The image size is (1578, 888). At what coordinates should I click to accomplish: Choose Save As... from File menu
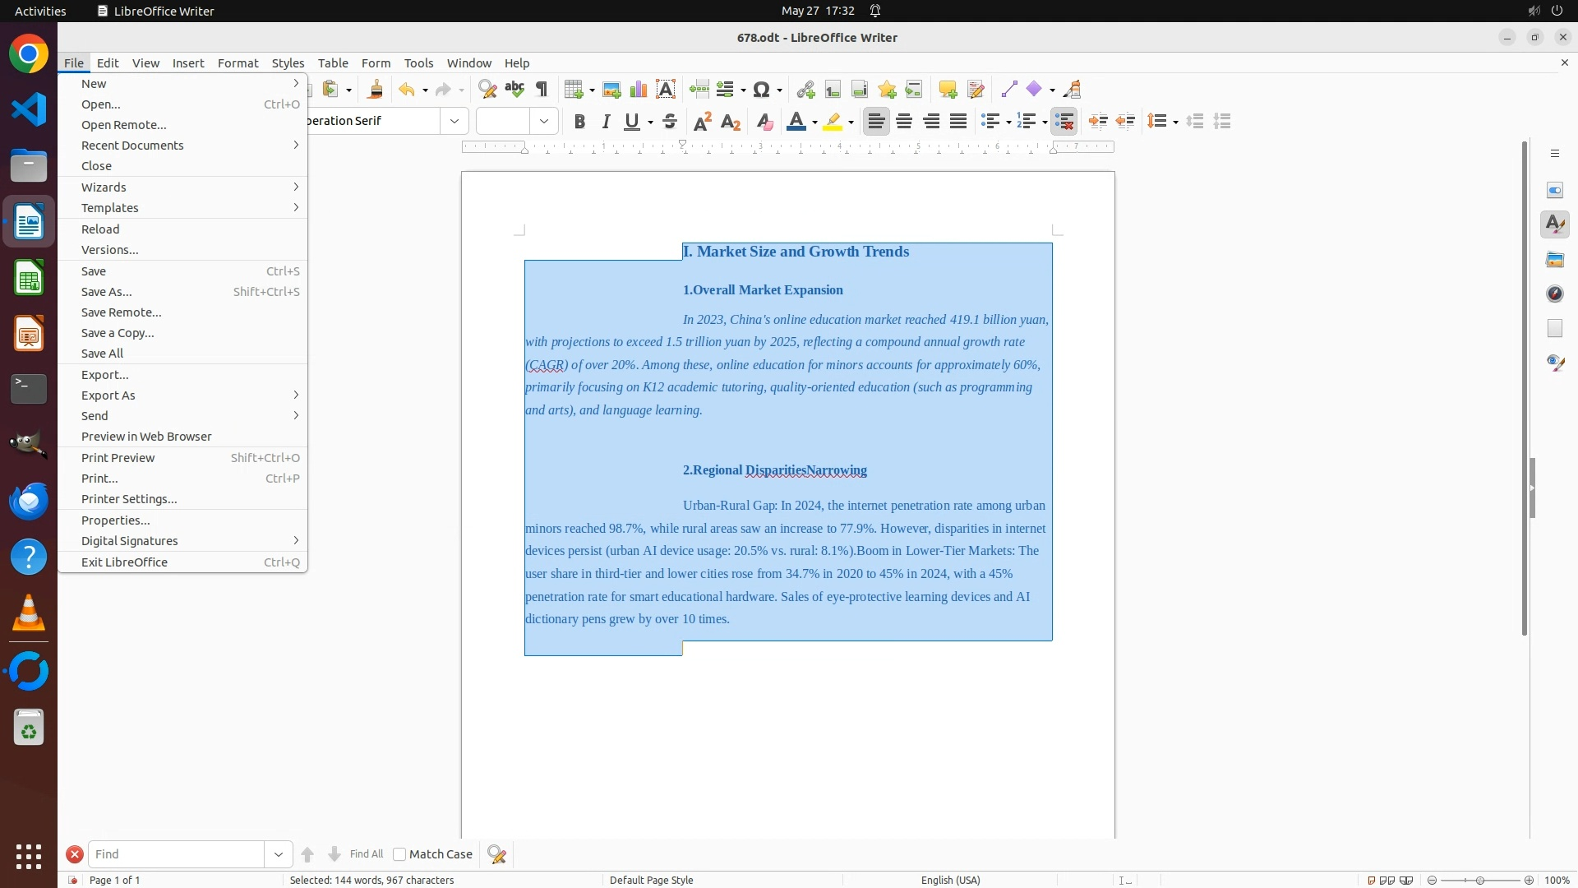tap(107, 292)
